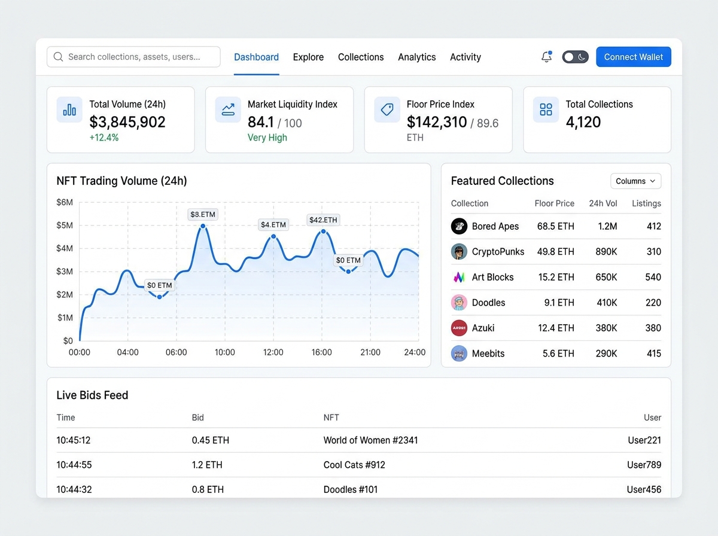
Task: Select the $0 ETM point near 06:00
Action: (159, 297)
